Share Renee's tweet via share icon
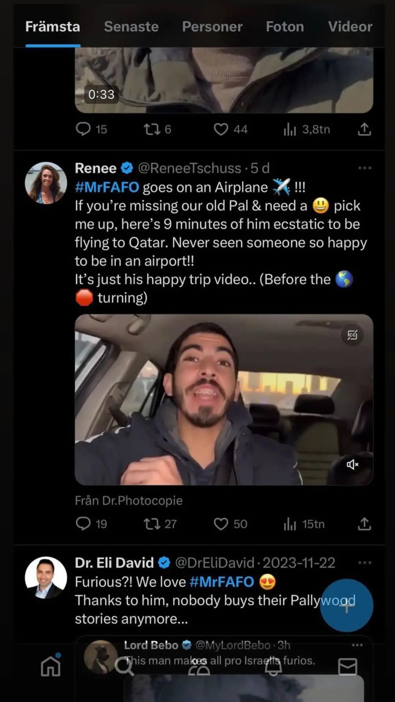This screenshot has width=395, height=702. coord(364,524)
